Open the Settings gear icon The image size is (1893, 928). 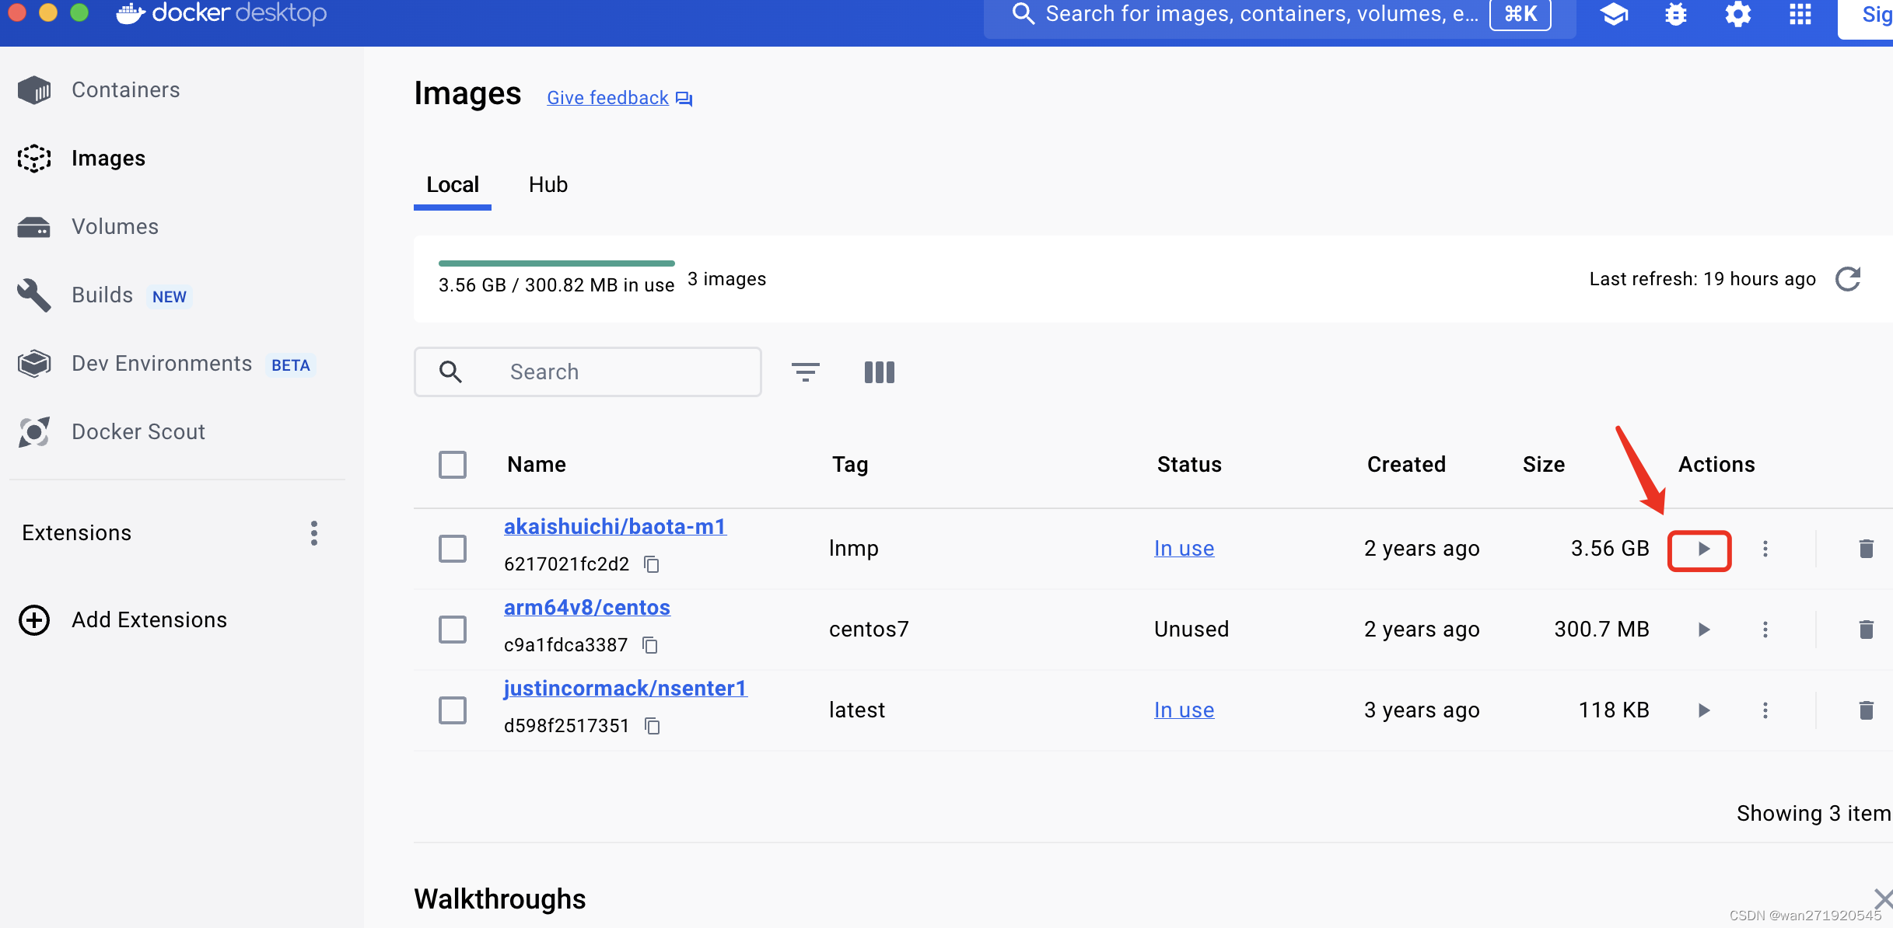pos(1738,14)
